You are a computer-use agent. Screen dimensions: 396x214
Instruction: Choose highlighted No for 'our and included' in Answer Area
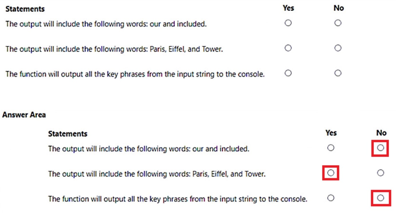click(x=380, y=148)
